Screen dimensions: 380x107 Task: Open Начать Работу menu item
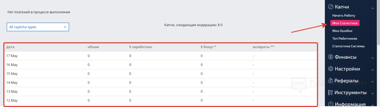pyautogui.click(x=344, y=16)
